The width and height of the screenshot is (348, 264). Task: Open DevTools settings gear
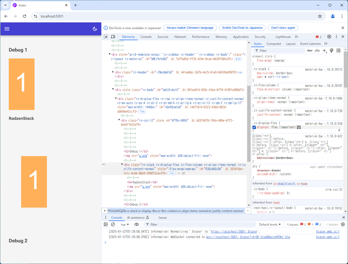[x=329, y=37]
